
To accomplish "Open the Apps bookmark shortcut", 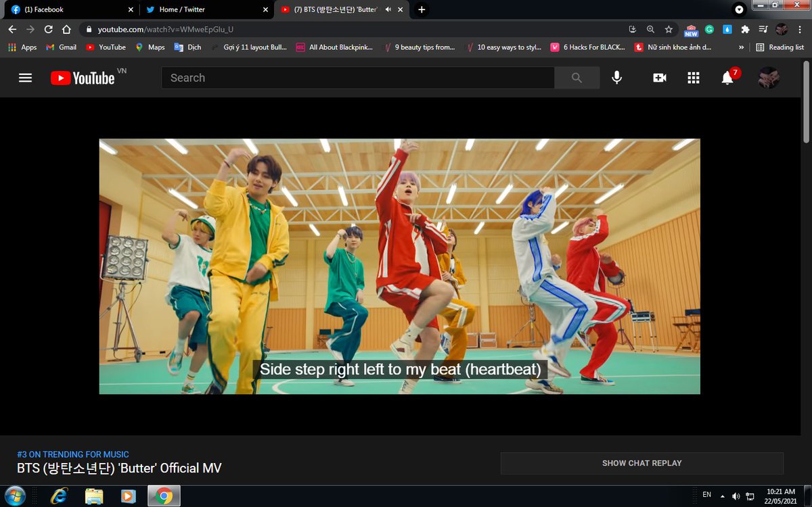I will 22,47.
